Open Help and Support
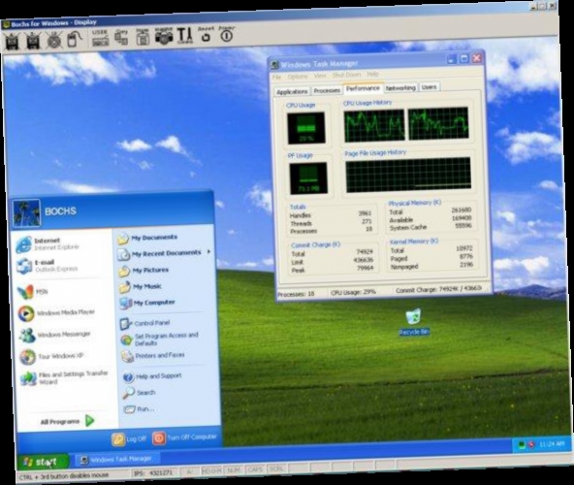Screen dimensions: 574x485 [152, 376]
